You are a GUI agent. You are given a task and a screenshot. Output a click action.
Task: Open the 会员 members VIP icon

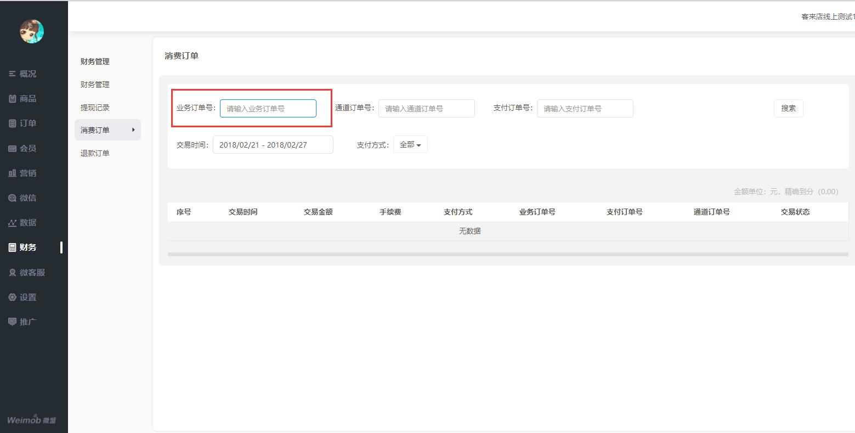[x=12, y=148]
